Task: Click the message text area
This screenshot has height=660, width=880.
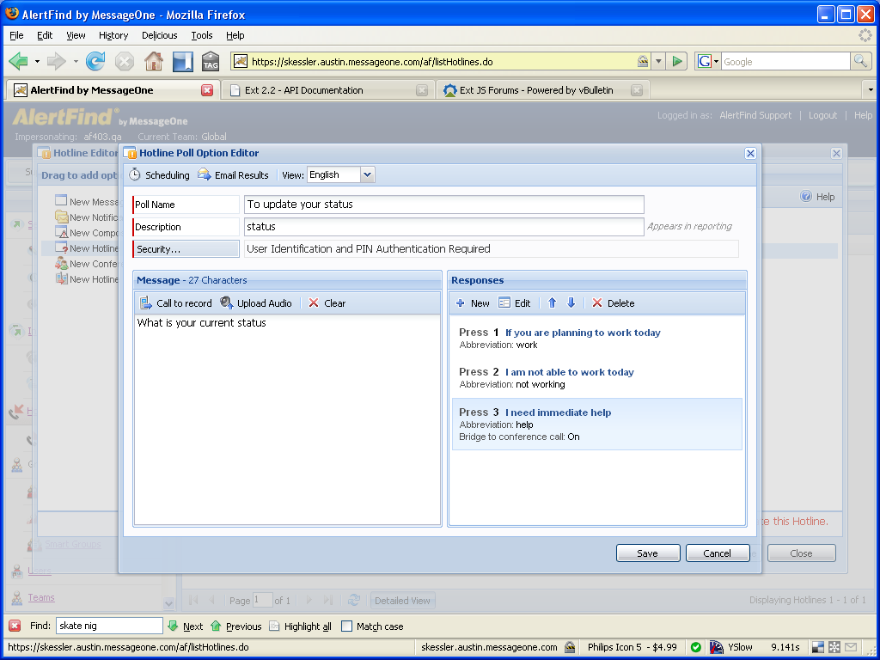Action: [287, 419]
